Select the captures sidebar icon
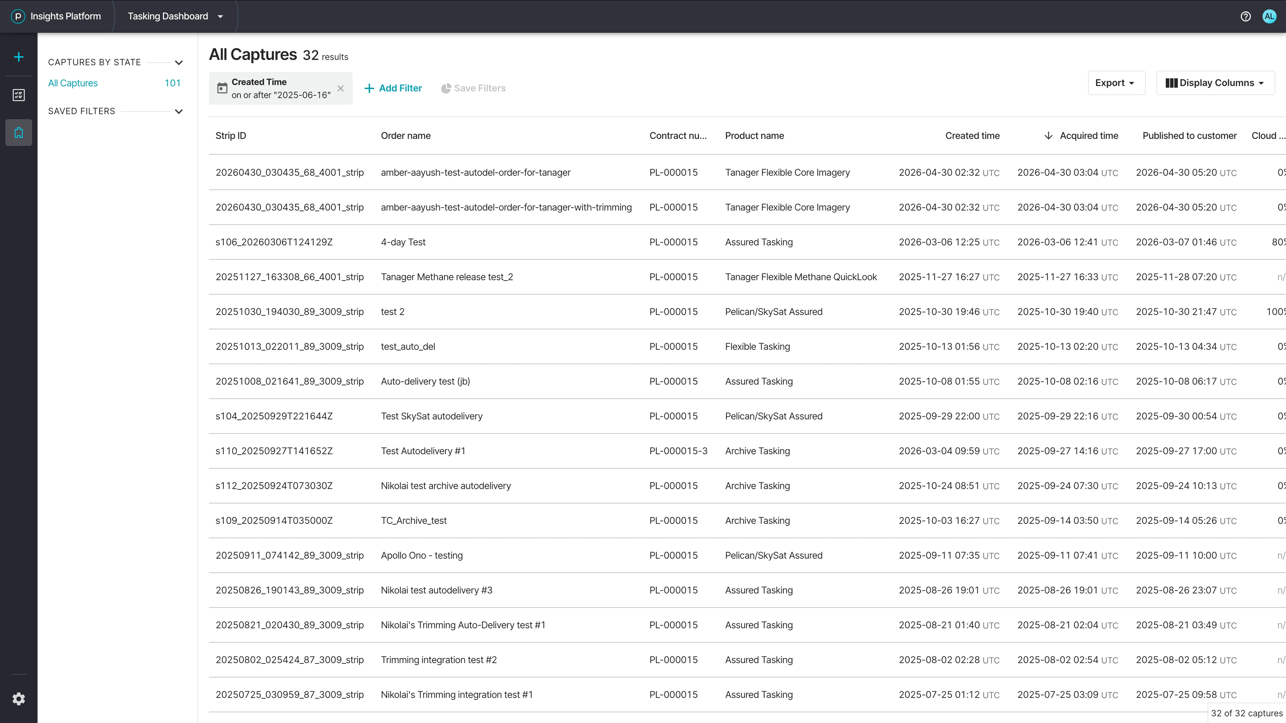The image size is (1286, 723). point(18,133)
